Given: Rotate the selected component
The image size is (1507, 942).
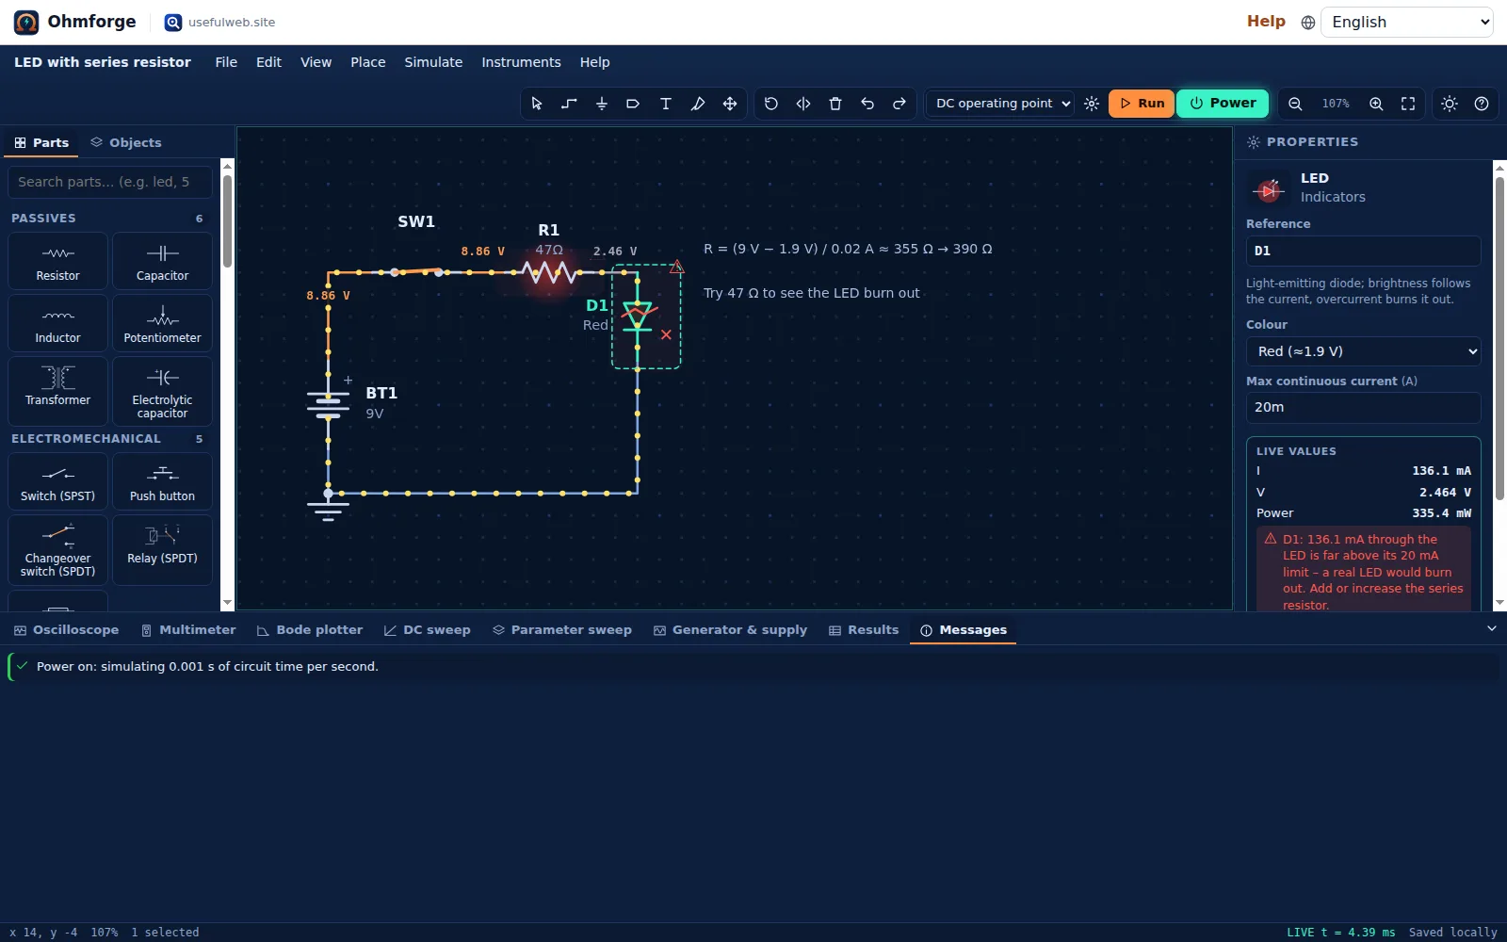Looking at the screenshot, I should [x=770, y=104].
